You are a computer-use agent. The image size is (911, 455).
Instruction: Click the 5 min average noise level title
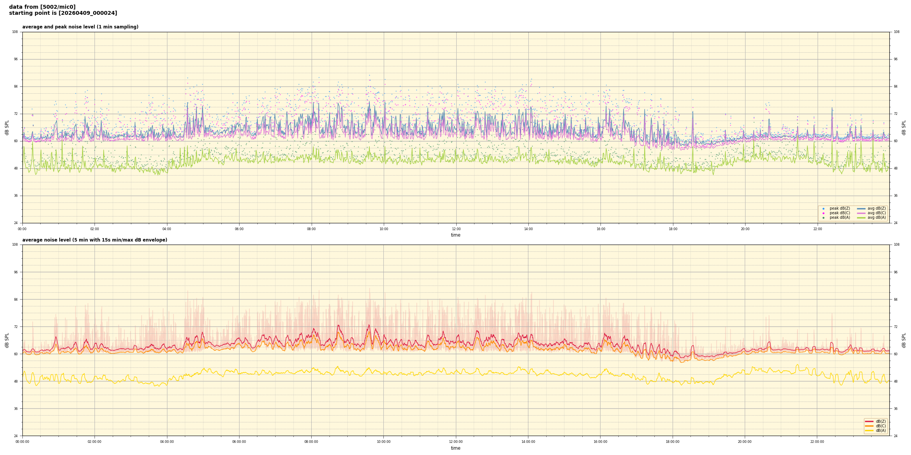tap(95, 240)
